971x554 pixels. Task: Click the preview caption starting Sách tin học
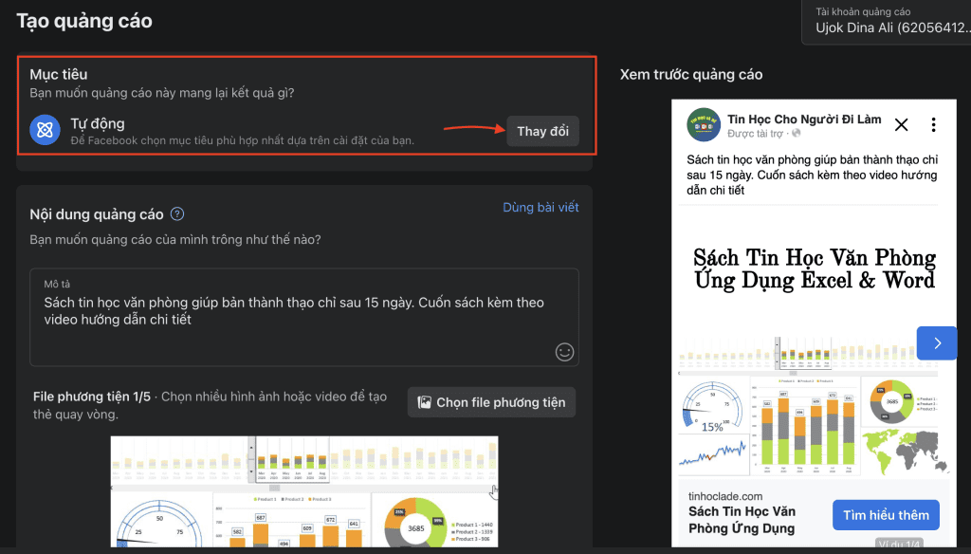(812, 175)
